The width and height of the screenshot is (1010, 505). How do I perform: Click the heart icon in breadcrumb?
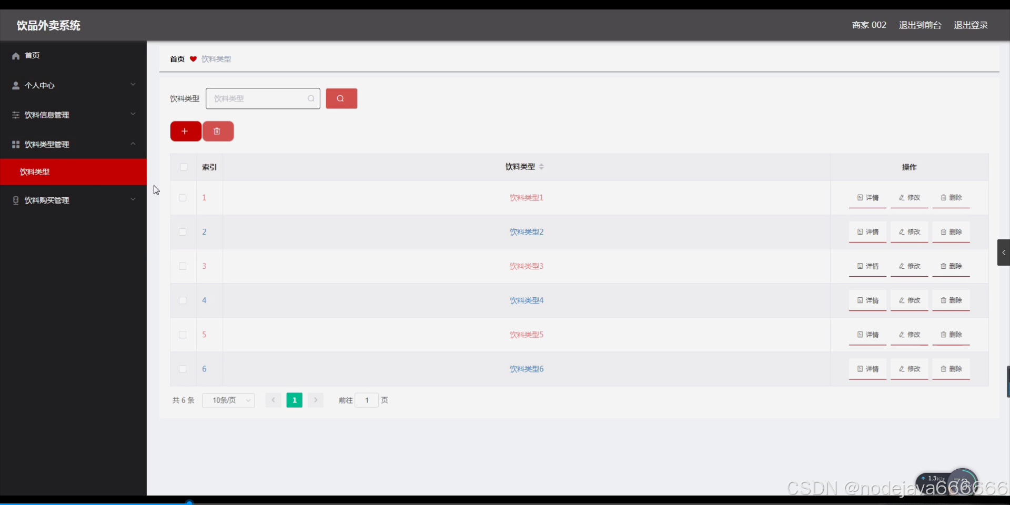pos(193,59)
